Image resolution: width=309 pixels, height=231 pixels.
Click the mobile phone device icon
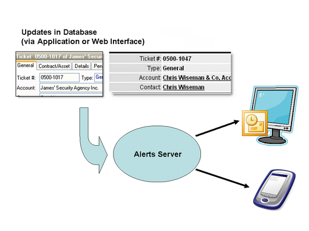point(274,190)
